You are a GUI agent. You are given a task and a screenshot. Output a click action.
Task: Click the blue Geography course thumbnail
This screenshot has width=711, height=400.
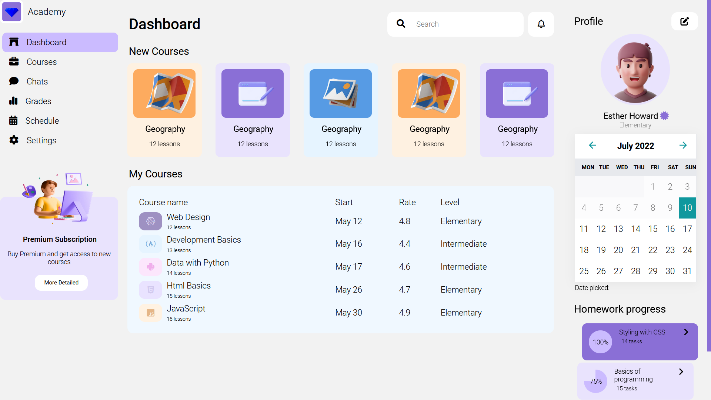click(x=340, y=94)
